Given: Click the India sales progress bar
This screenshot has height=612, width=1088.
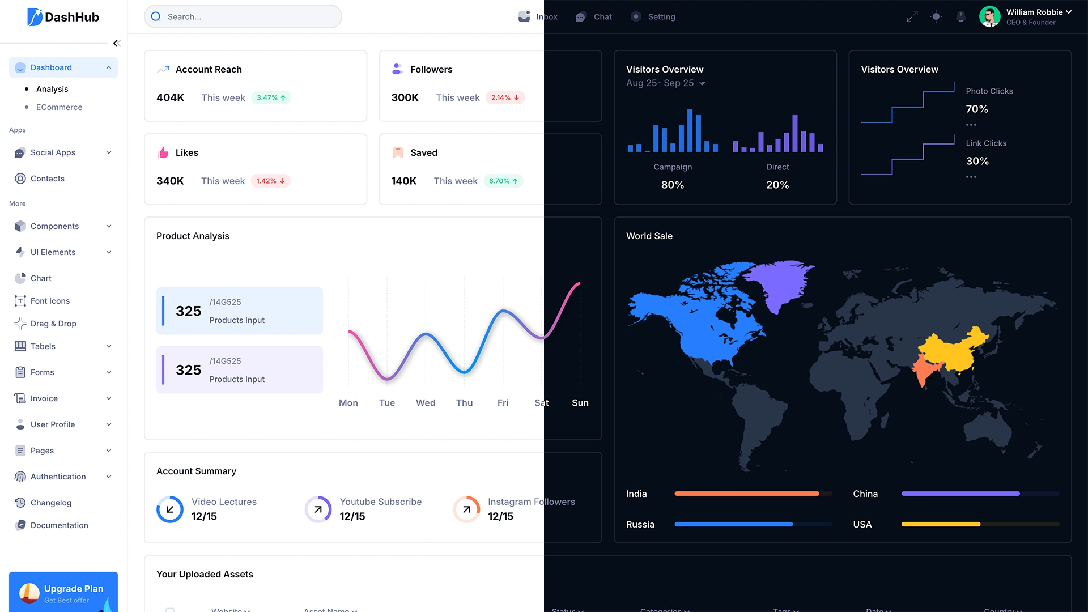Looking at the screenshot, I should point(754,494).
